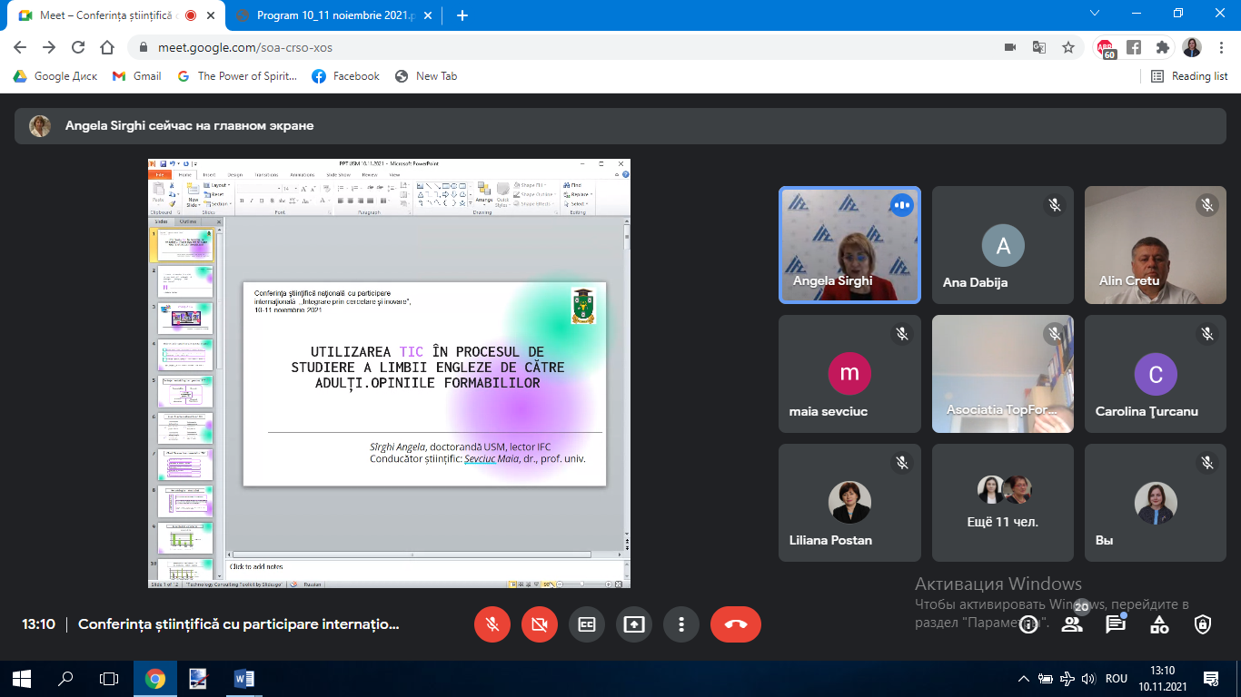1241x697 pixels.
Task: Open meeting details info icon
Action: tap(1028, 624)
